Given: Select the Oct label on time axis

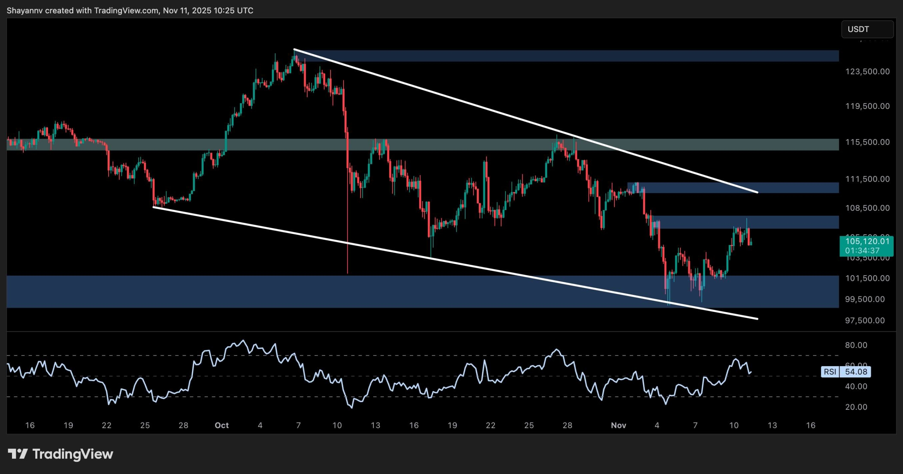Looking at the screenshot, I should [x=222, y=425].
